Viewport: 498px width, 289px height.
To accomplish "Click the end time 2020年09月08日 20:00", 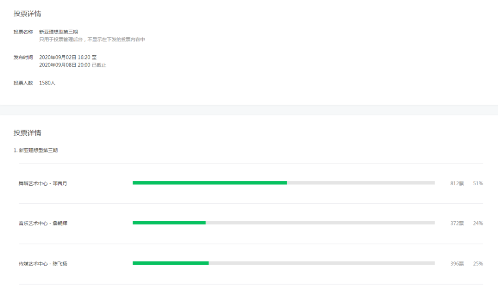I will click(65, 65).
